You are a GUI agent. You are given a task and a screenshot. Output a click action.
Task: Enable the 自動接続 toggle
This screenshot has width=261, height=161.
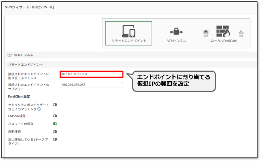point(55,131)
